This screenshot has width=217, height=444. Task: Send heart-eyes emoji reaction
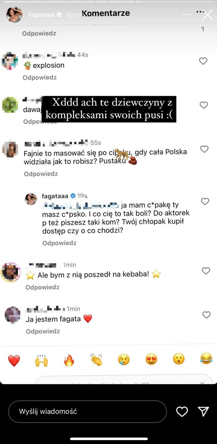[x=151, y=360]
